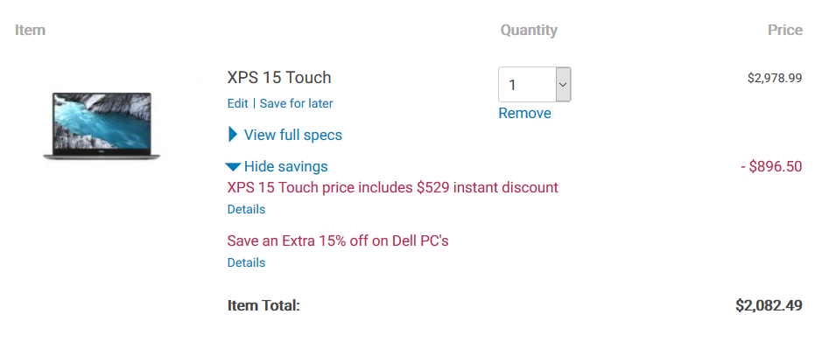The image size is (822, 356).
Task: Click the Price column header
Action: pos(784,31)
